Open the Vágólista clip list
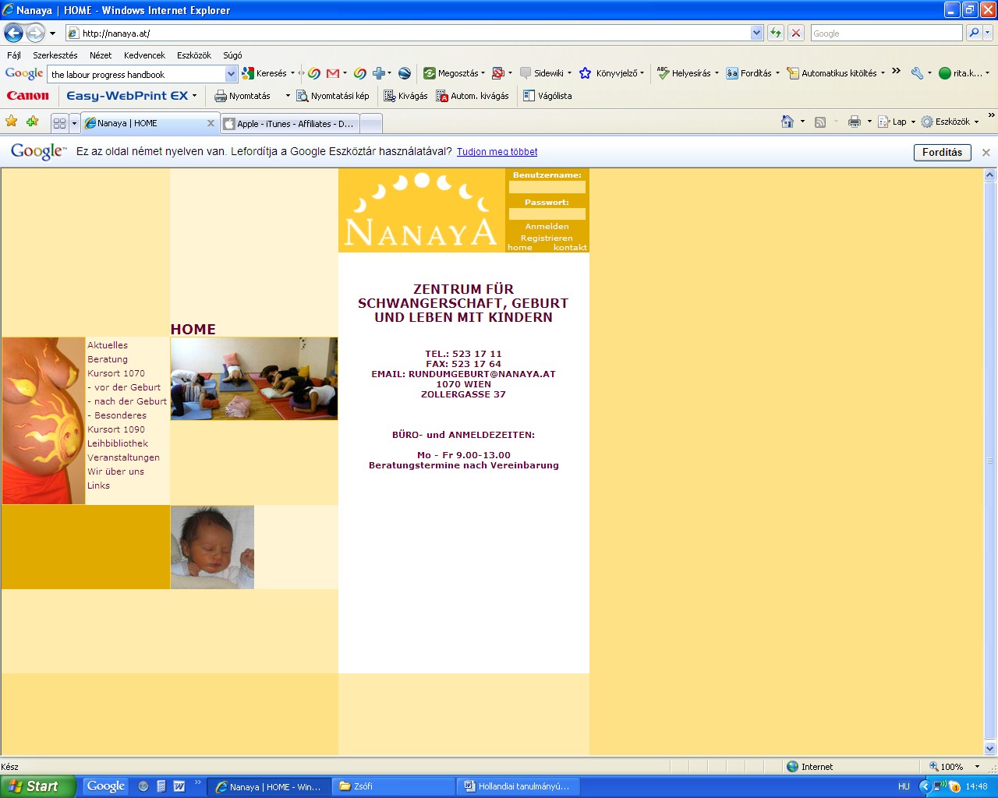Image resolution: width=998 pixels, height=798 pixels. tap(547, 96)
